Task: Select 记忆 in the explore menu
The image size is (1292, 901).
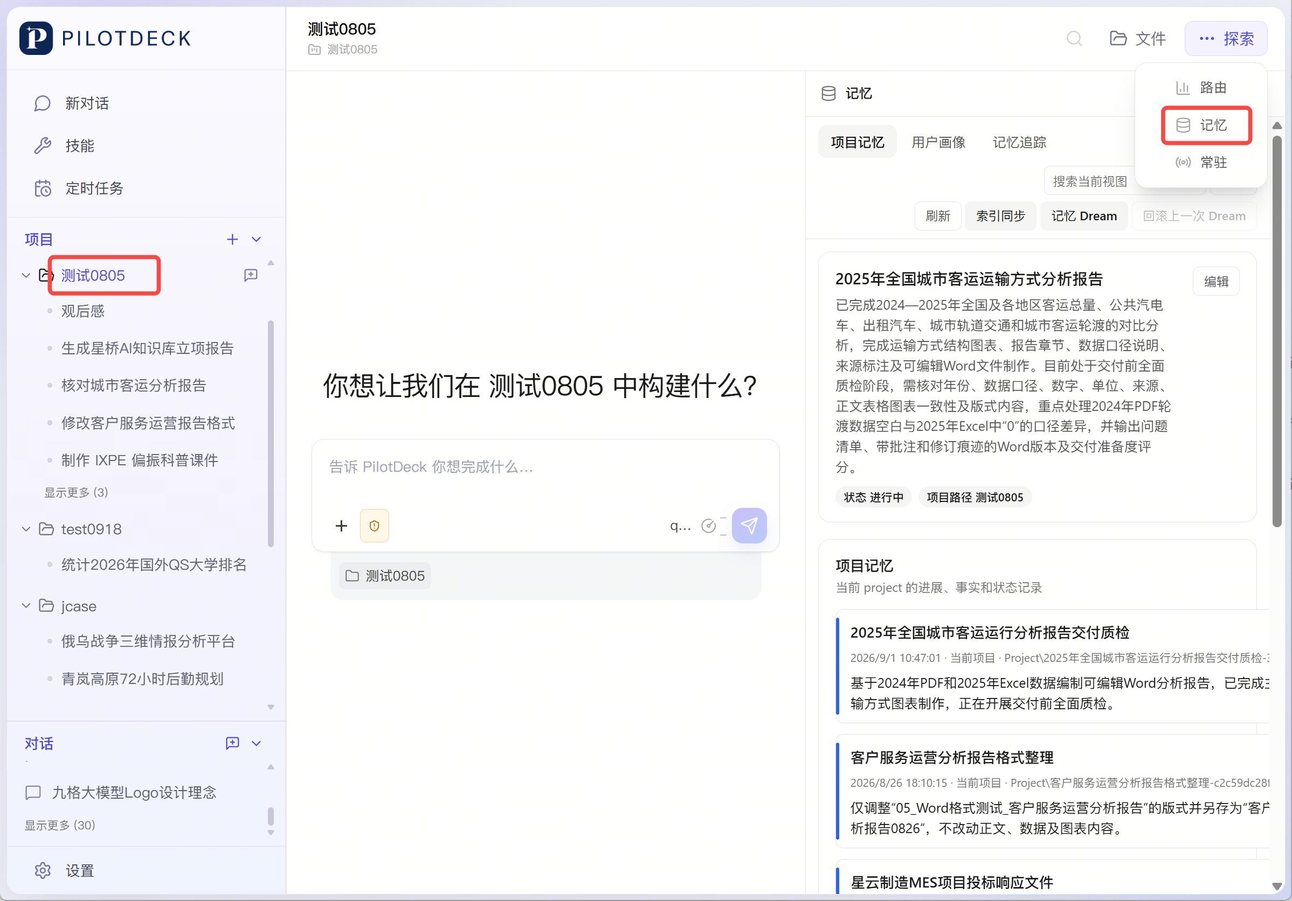Action: [1201, 125]
